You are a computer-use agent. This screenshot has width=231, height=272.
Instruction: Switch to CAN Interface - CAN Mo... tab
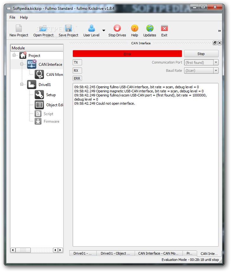(158, 253)
